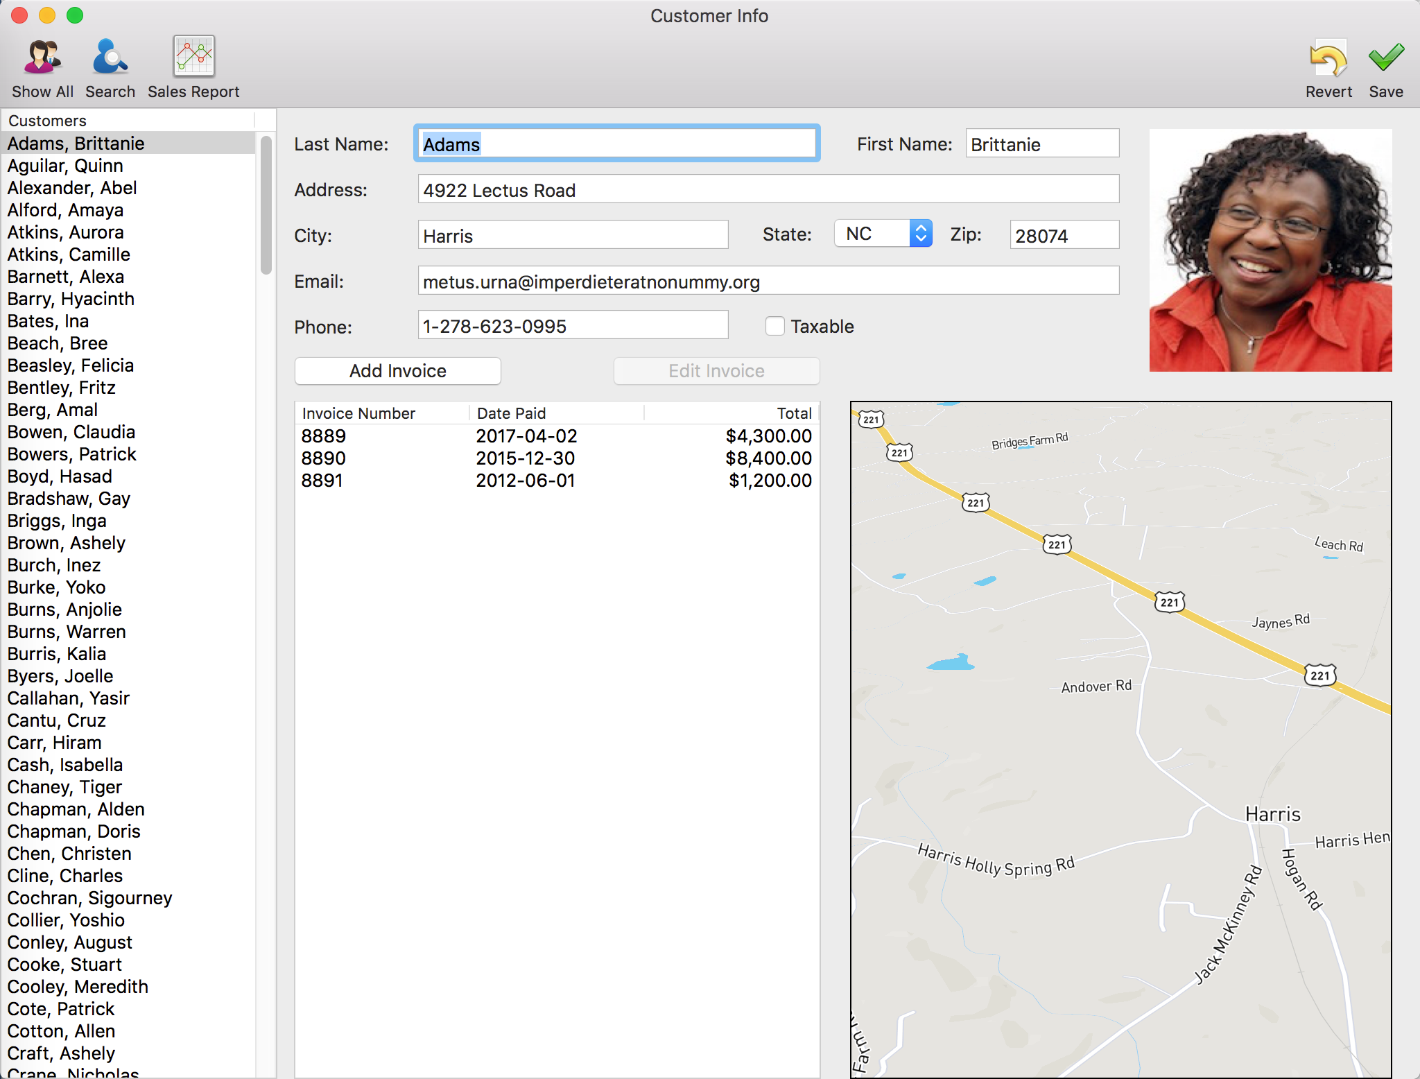Open the State NC dropdown
Screen dimensions: 1420x1079
coord(883,234)
